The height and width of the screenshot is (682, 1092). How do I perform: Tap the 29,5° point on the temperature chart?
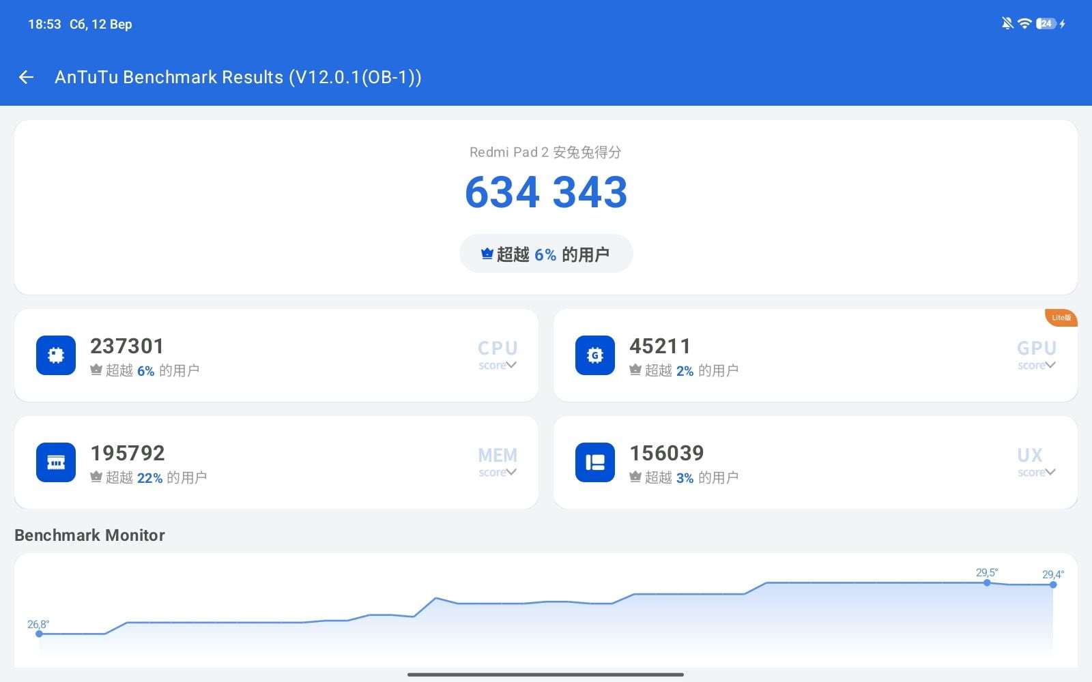(x=987, y=582)
